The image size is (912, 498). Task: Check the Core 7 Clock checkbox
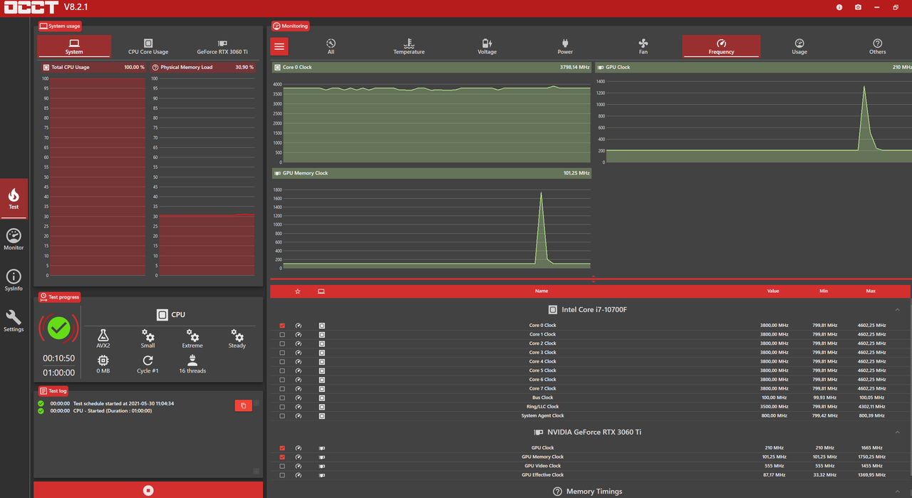282,388
